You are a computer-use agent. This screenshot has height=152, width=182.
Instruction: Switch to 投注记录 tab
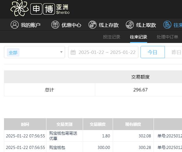[111, 37]
